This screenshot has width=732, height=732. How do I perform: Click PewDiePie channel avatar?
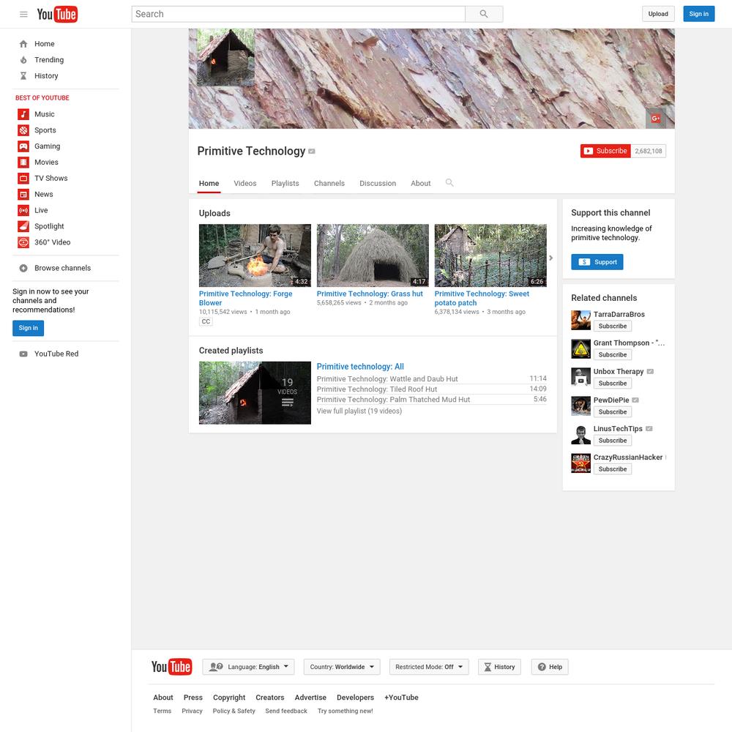pos(580,406)
